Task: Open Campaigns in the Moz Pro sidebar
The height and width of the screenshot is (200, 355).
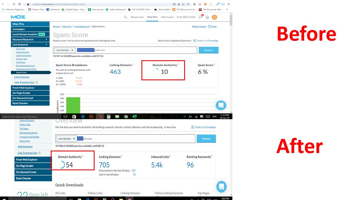Action: tap(31, 29)
